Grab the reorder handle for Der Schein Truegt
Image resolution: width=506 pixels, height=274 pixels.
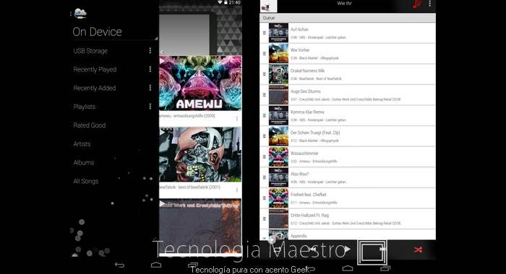(x=265, y=136)
